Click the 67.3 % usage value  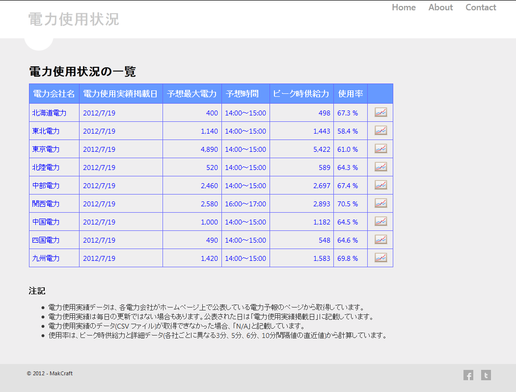point(348,113)
